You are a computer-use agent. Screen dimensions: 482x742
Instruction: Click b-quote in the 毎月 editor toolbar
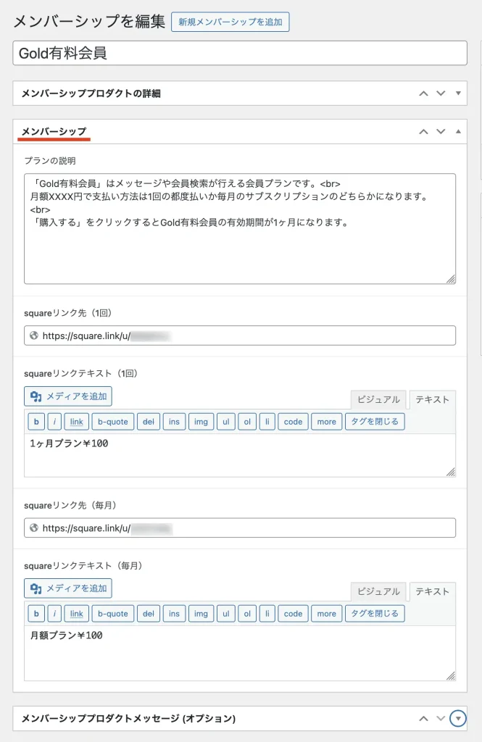112,614
